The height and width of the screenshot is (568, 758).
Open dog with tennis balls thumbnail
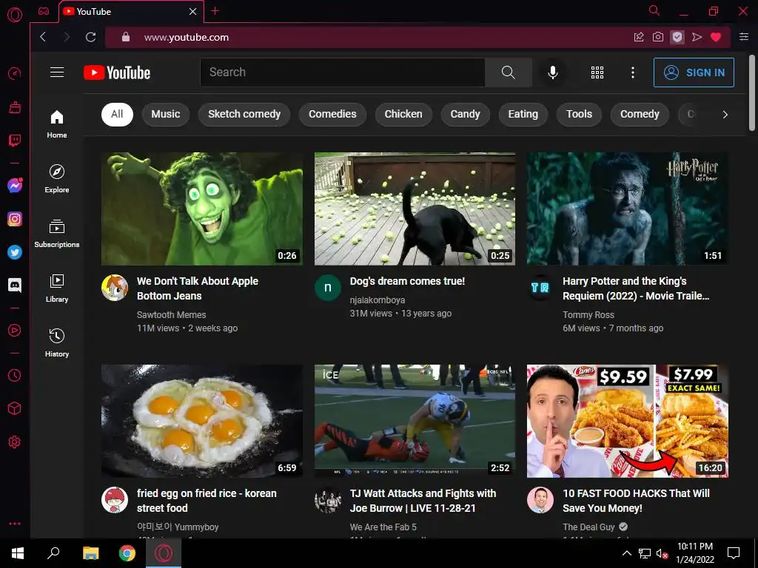point(415,209)
